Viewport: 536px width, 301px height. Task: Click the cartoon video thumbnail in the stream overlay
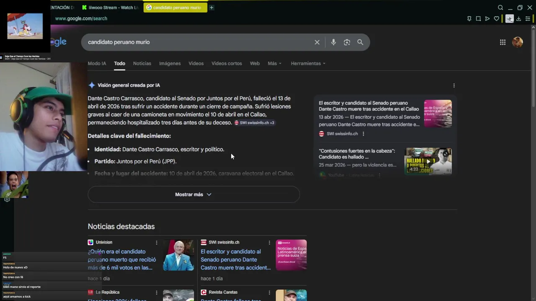click(25, 26)
